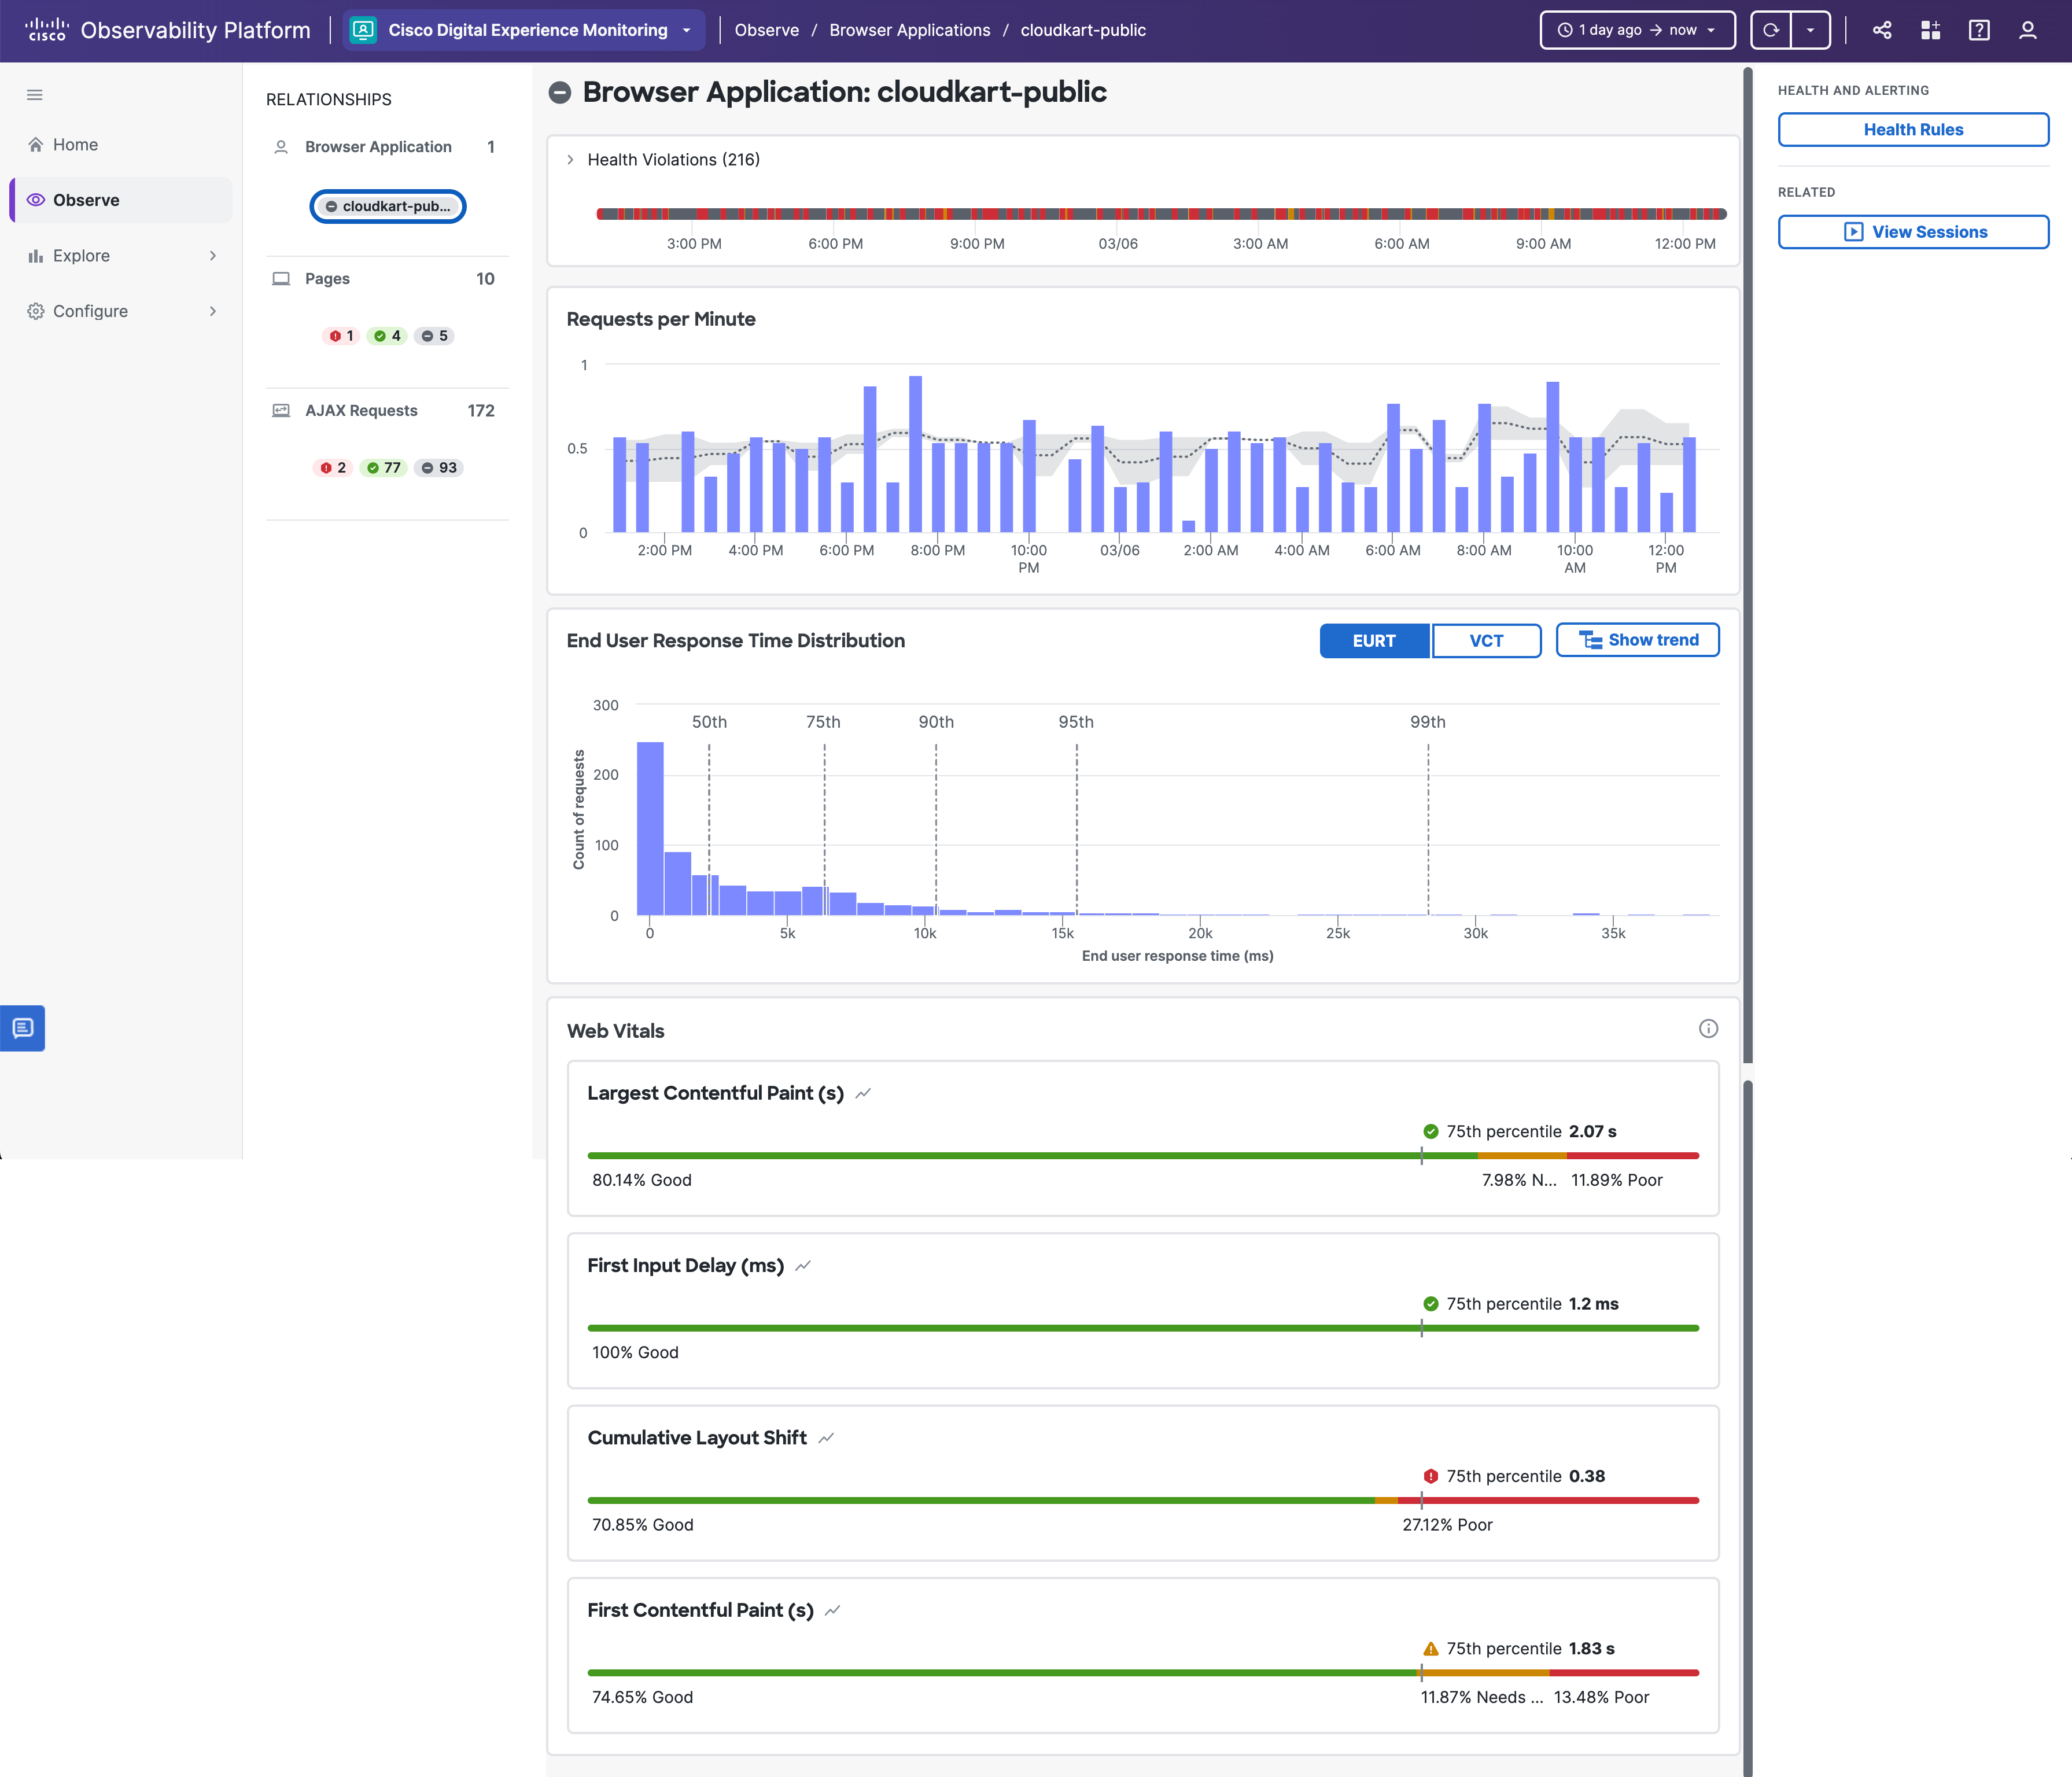
Task: Open Health Rules
Action: point(1913,130)
